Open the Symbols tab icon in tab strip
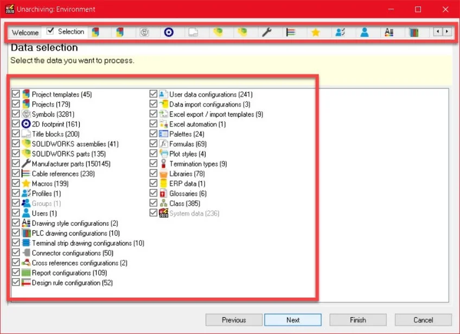Screen dimensions: 460x334 144,33
